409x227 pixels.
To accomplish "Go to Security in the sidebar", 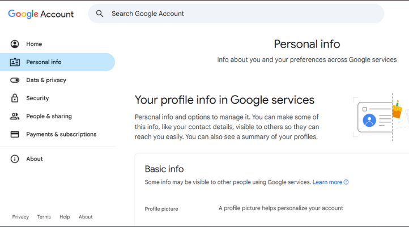I will click(x=57, y=98).
